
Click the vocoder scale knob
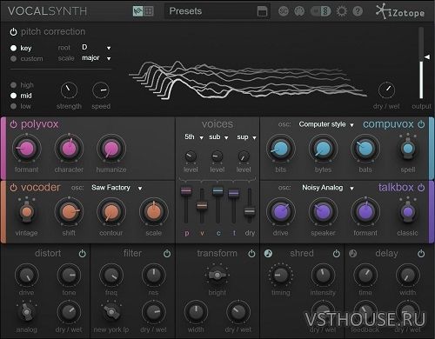coord(154,211)
